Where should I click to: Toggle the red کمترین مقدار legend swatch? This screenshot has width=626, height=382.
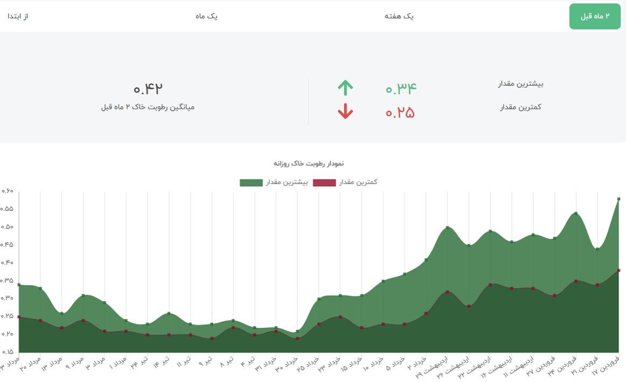[324, 182]
